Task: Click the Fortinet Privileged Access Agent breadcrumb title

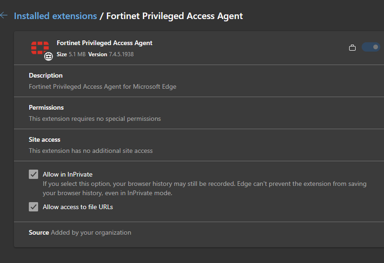Action: (174, 16)
